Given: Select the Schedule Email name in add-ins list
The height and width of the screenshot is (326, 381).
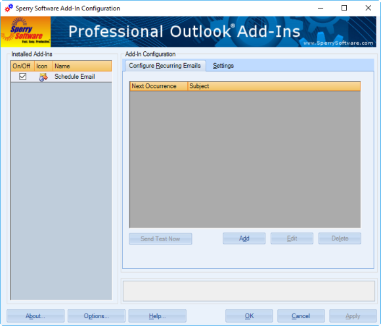Looking at the screenshot, I should (x=75, y=77).
